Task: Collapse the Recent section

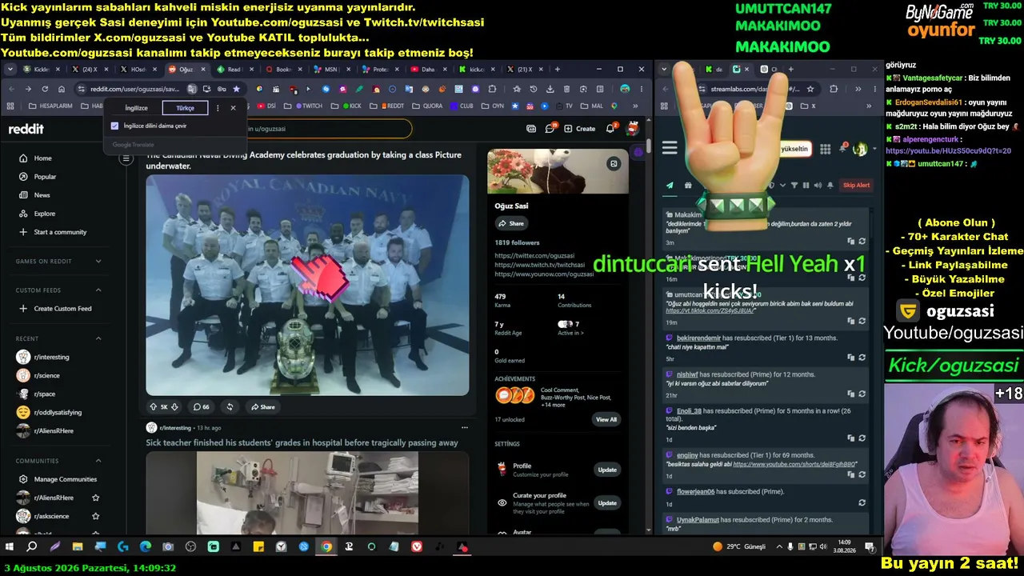Action: [98, 338]
